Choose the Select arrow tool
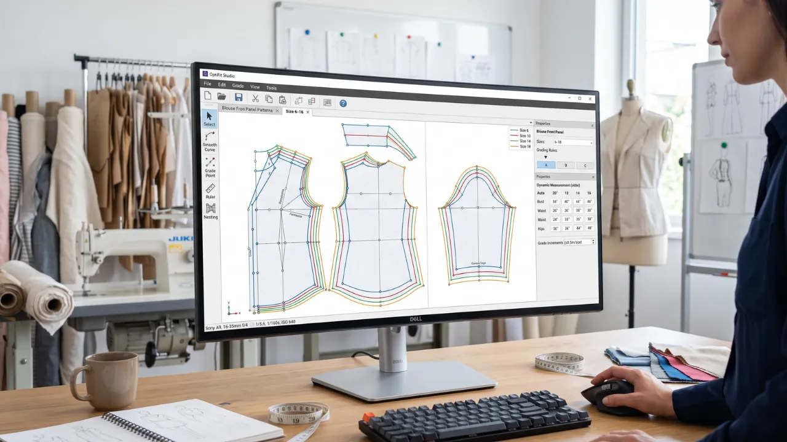The width and height of the screenshot is (787, 442). coord(210,118)
